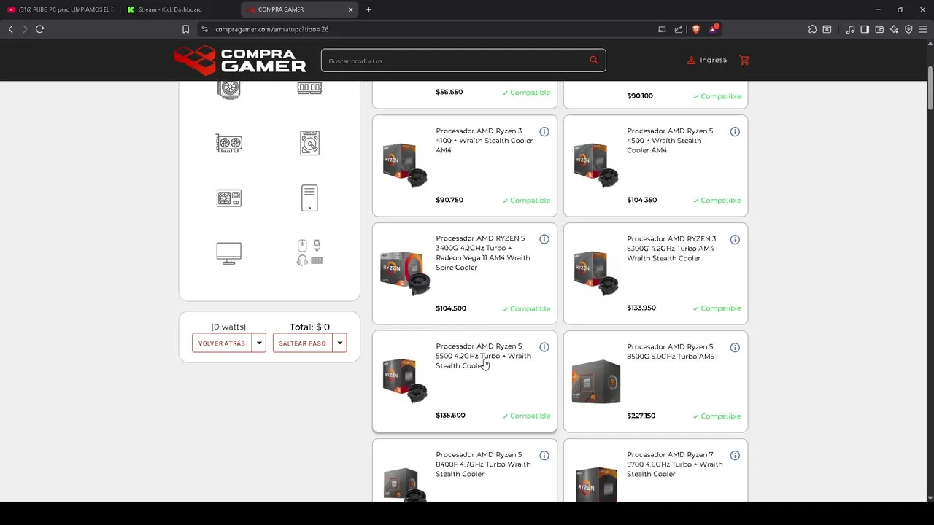Click the $227.150 price
This screenshot has width=934, height=525.
tap(641, 416)
